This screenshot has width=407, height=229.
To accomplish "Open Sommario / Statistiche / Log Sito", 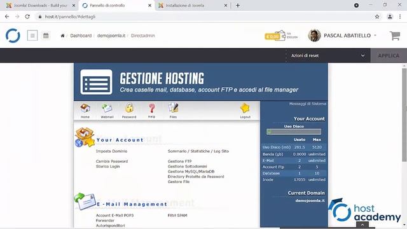I will coord(198,151).
